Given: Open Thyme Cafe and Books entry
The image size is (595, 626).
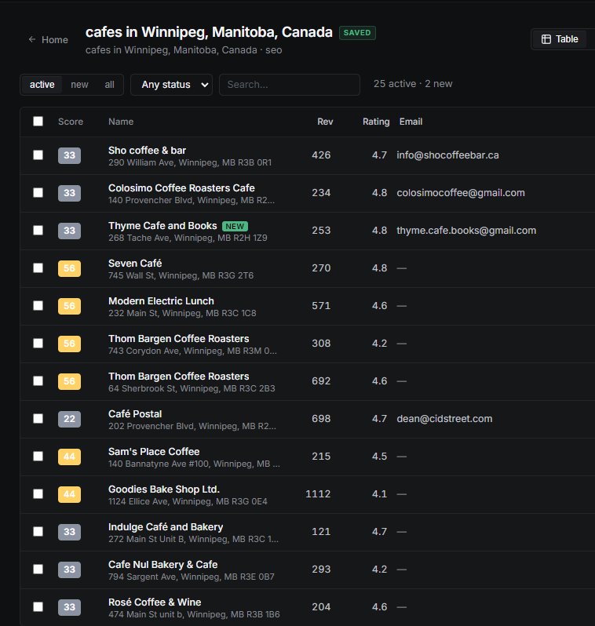Looking at the screenshot, I should 162,226.
